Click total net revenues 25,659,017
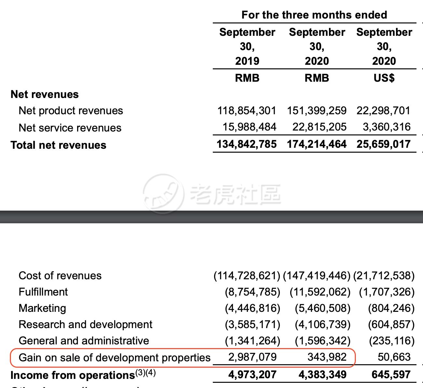 coord(383,144)
